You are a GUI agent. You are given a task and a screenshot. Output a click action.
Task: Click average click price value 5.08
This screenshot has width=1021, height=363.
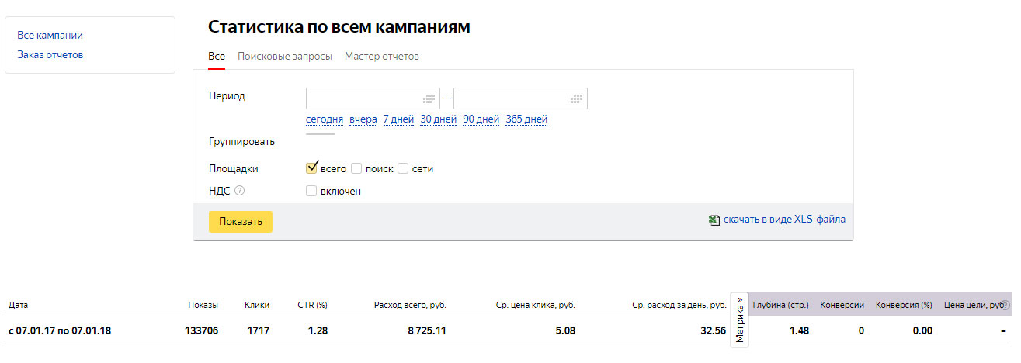pyautogui.click(x=565, y=330)
